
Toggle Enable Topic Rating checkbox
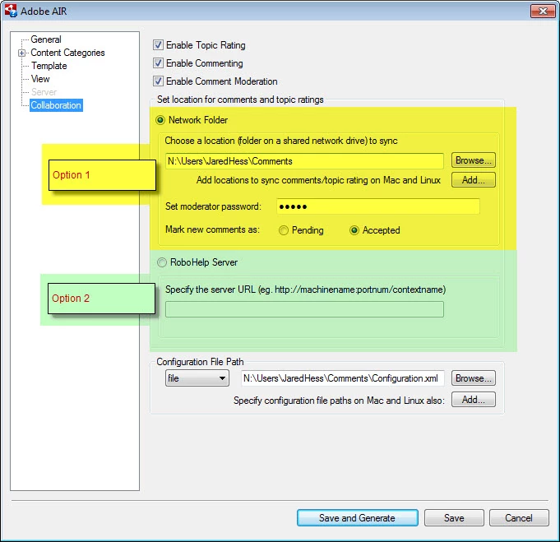[158, 45]
